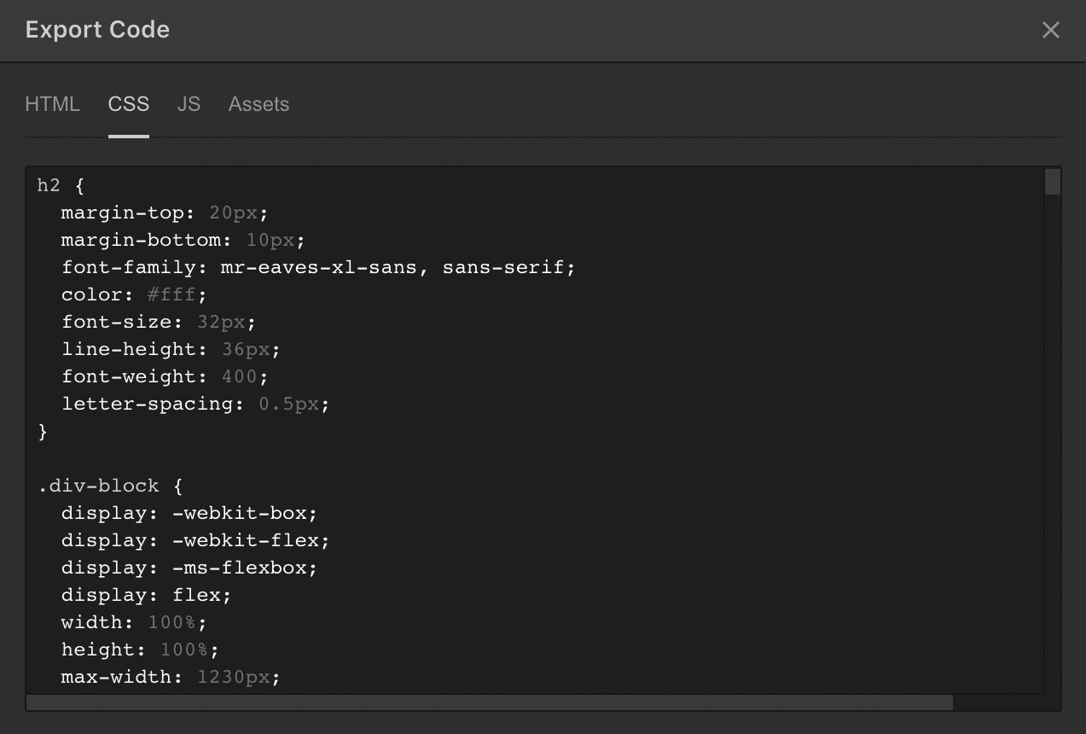Click the 'display: -ms-flexbox;' line

click(189, 568)
